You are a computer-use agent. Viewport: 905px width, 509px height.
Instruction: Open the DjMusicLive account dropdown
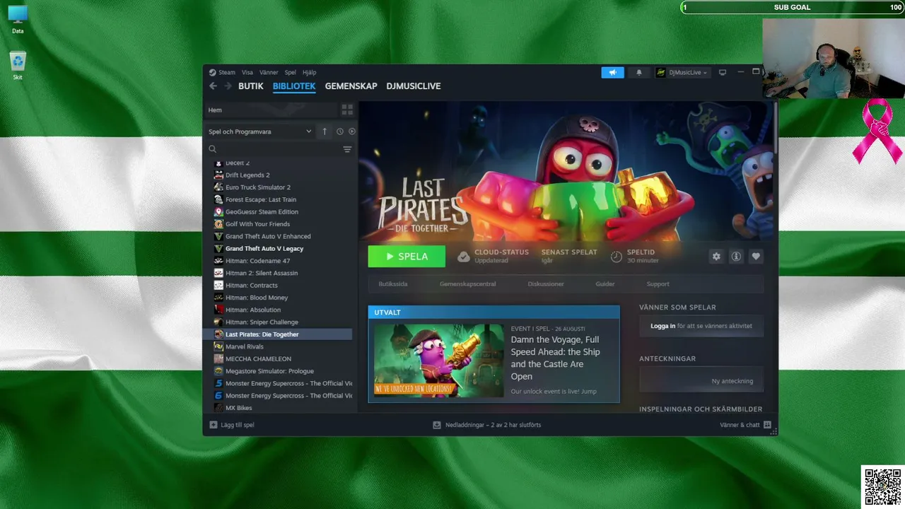click(x=682, y=72)
